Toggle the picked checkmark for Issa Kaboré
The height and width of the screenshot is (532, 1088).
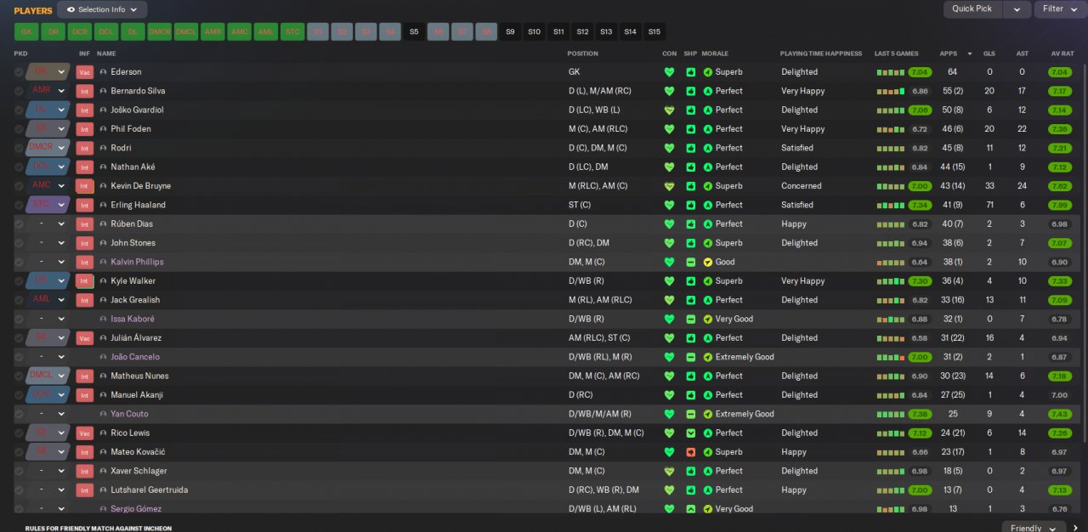(19, 319)
